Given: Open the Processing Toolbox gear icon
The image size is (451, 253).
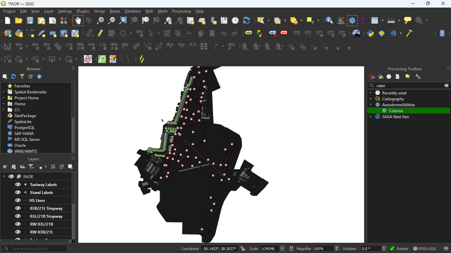Looking at the screenshot, I should (x=352, y=20).
